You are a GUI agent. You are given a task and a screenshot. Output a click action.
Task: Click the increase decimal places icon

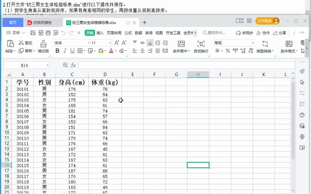point(242,51)
